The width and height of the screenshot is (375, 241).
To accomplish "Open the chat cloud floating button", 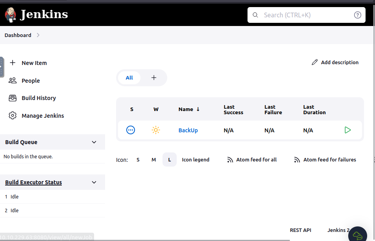I will [x=358, y=236].
